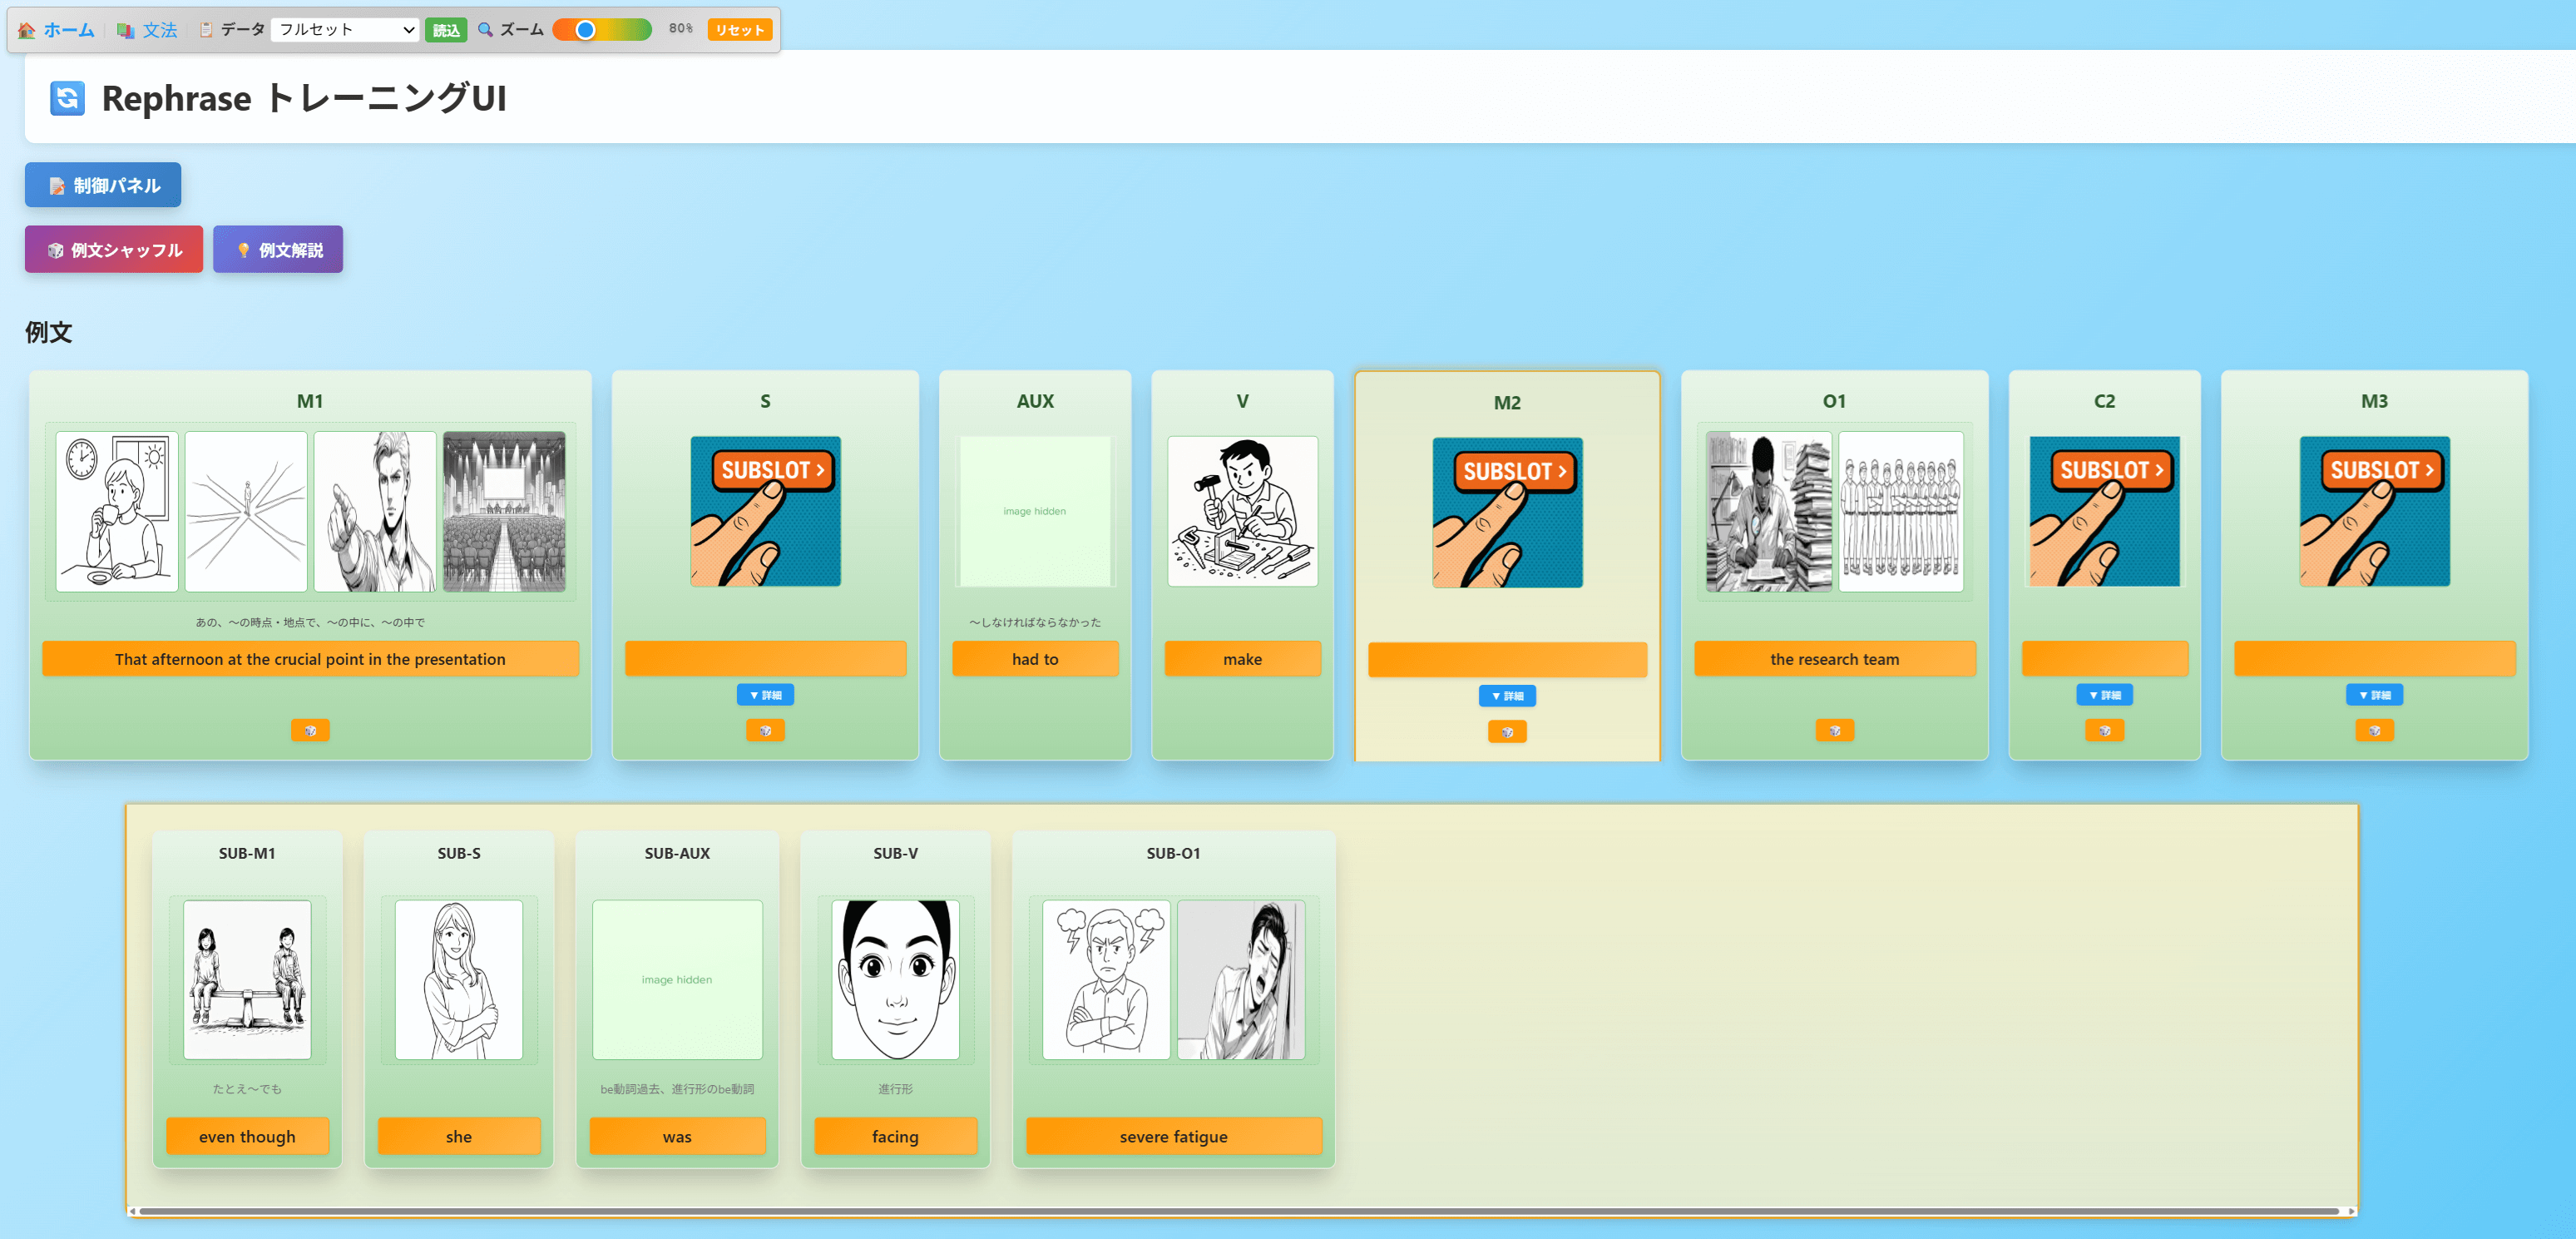Click the dice shuffle icon under M3
This screenshot has height=1239, width=2576.
[2374, 731]
